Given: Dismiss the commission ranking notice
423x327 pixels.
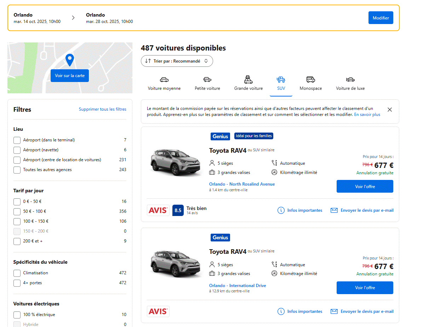Looking at the screenshot, I should click(x=390, y=110).
